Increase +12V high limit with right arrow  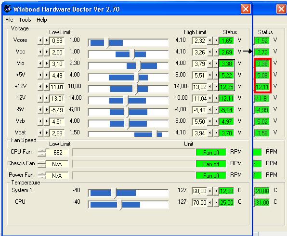click(216, 87)
